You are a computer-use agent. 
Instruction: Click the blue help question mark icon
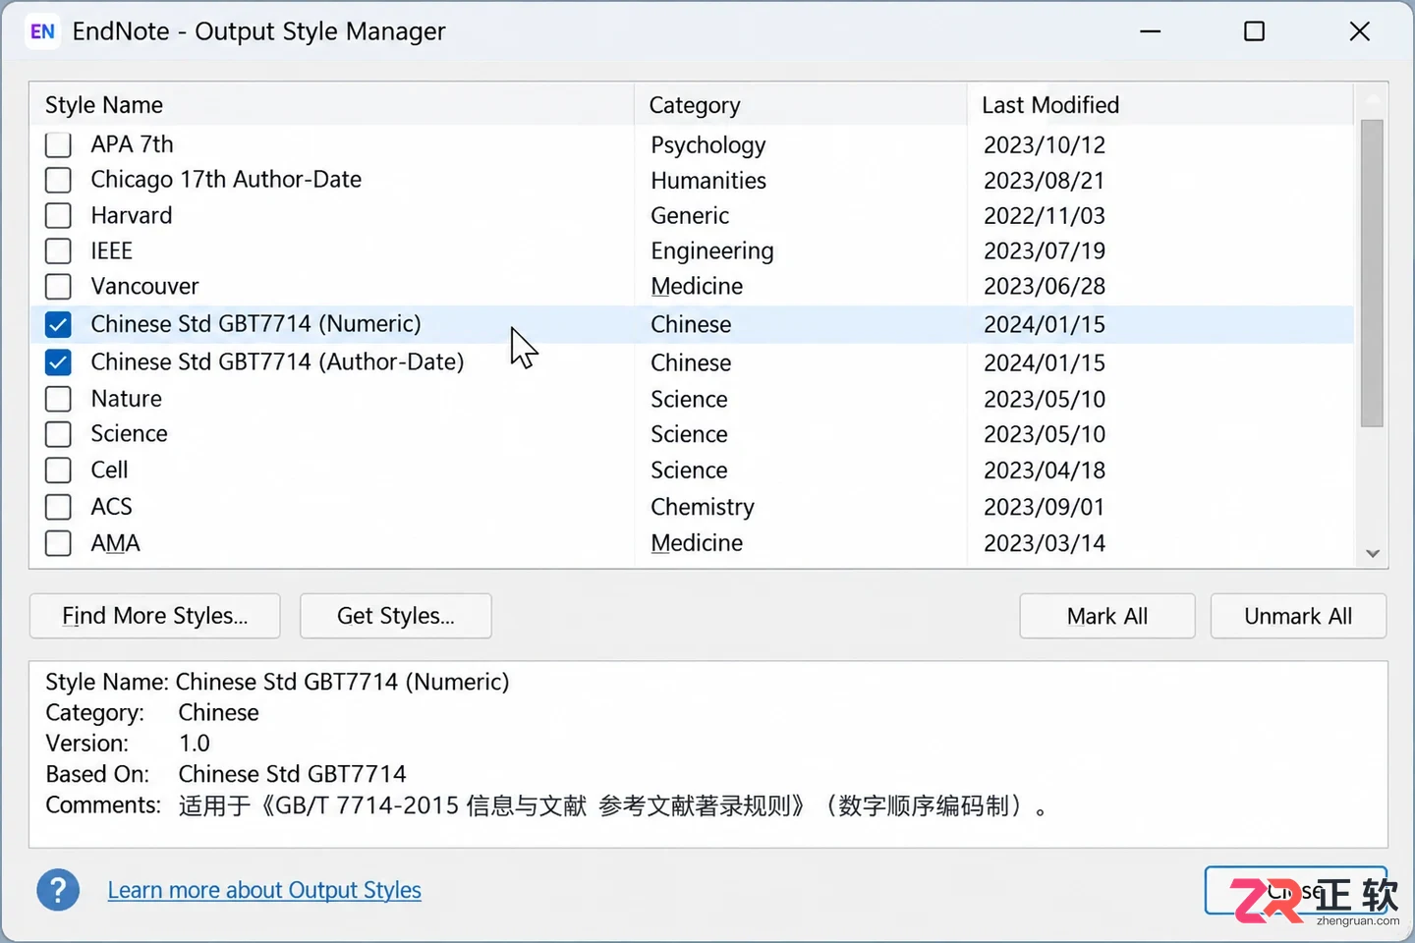tap(58, 890)
